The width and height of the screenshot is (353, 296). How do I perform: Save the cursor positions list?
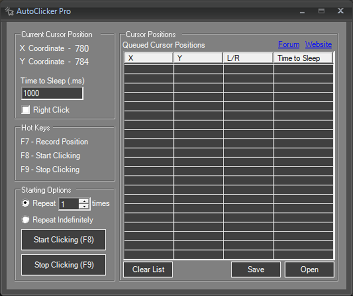point(256,269)
